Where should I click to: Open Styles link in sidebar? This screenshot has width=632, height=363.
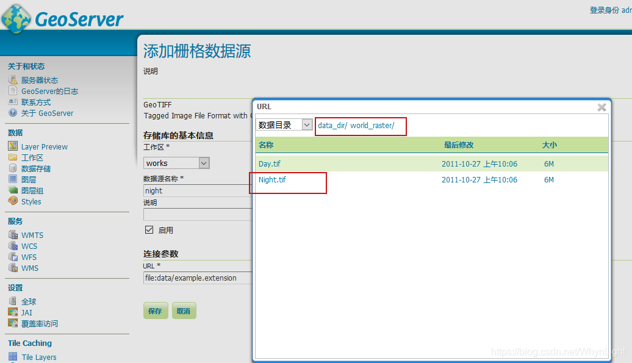31,201
